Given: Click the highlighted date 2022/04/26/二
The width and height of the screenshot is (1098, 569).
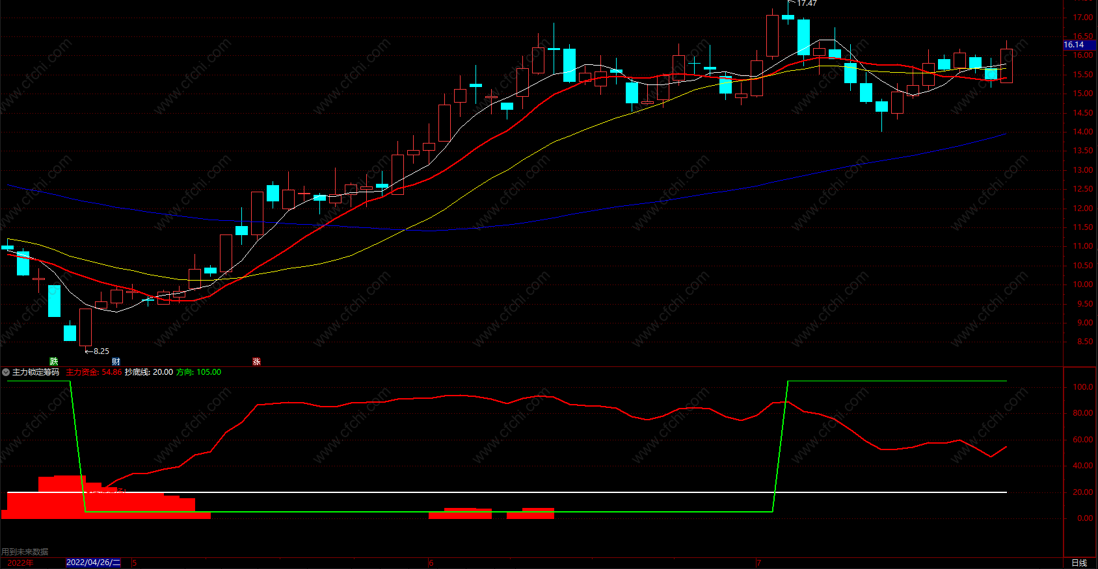Looking at the screenshot, I should click(94, 563).
